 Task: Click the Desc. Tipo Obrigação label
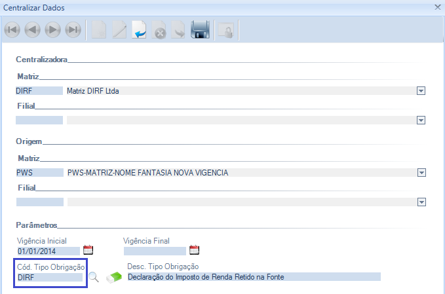click(163, 266)
